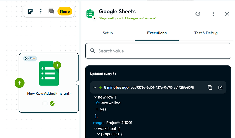Click the green execution status dot

100,87
